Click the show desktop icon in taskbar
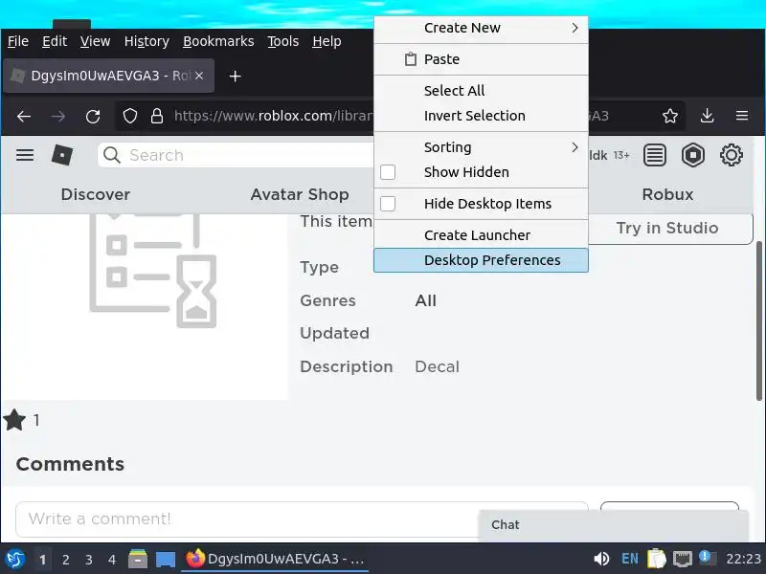 coord(166,560)
